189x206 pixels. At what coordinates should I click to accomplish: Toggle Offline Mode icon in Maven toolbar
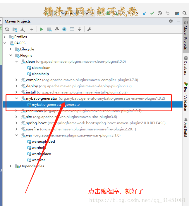click(57, 29)
